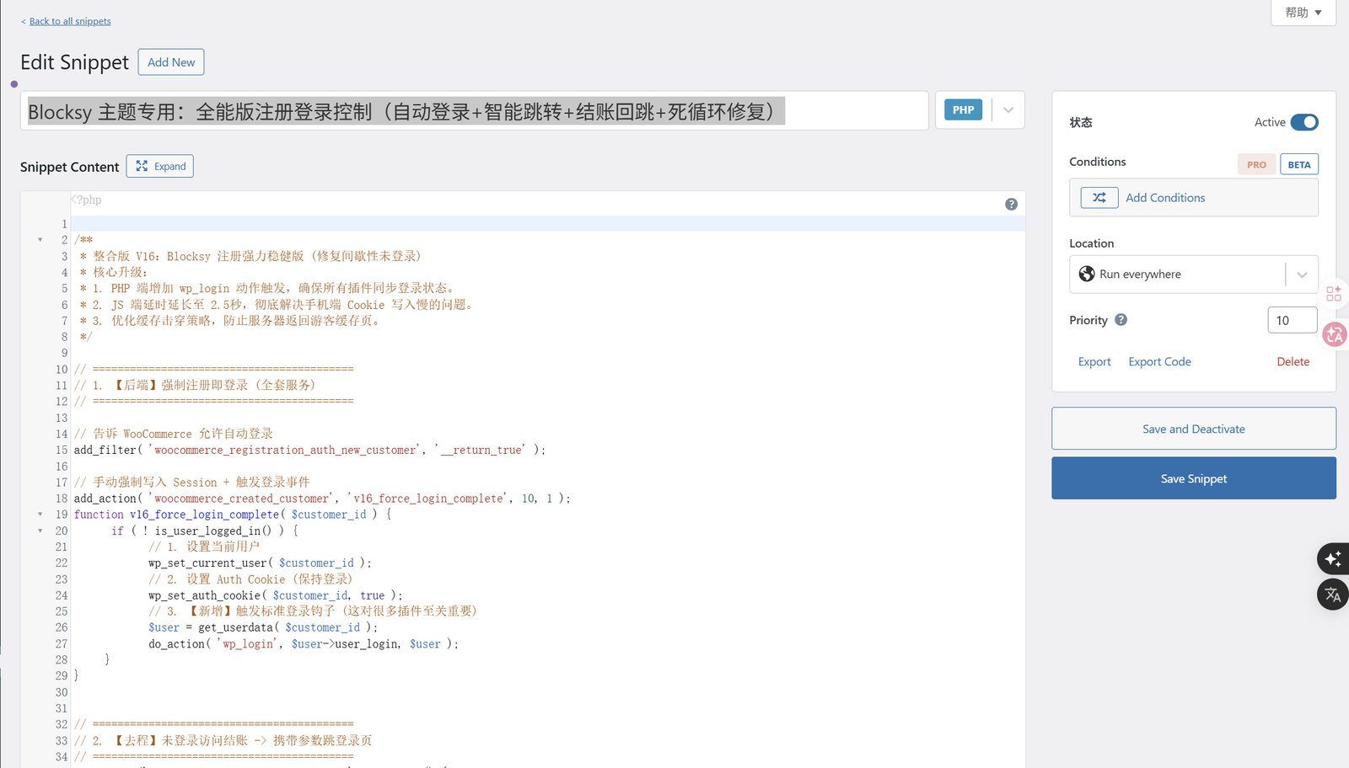Open the PHP code type dropdown
This screenshot has height=768, width=1349.
[x=1008, y=110]
